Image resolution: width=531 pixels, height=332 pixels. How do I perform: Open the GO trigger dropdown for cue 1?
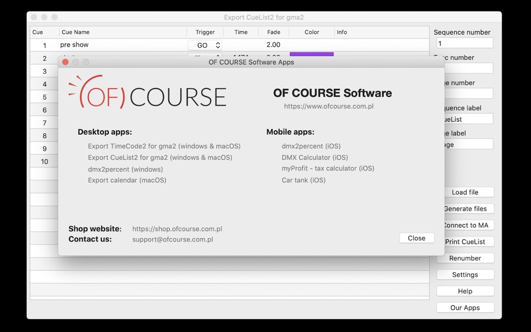[x=205, y=45]
